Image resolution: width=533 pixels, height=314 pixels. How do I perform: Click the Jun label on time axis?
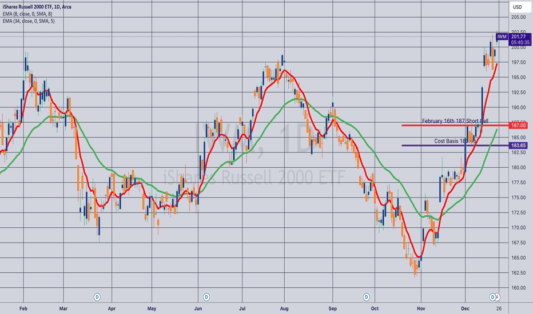click(x=198, y=308)
